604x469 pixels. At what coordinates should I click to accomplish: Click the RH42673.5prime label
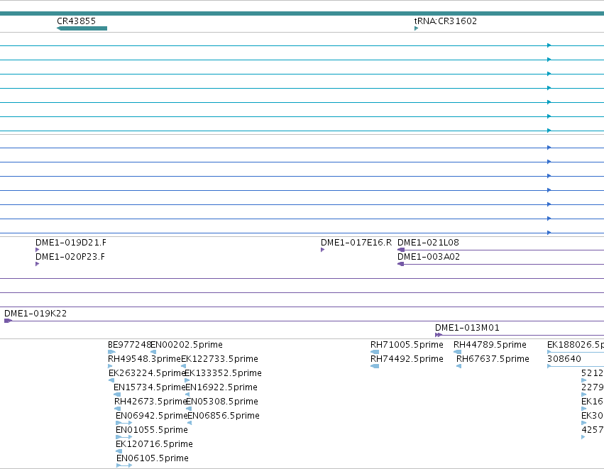click(150, 401)
